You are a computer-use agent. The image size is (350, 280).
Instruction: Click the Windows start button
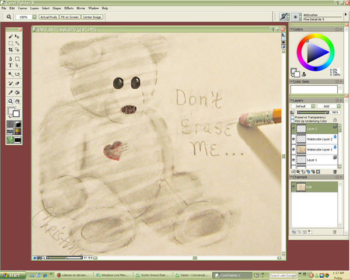tap(13, 275)
